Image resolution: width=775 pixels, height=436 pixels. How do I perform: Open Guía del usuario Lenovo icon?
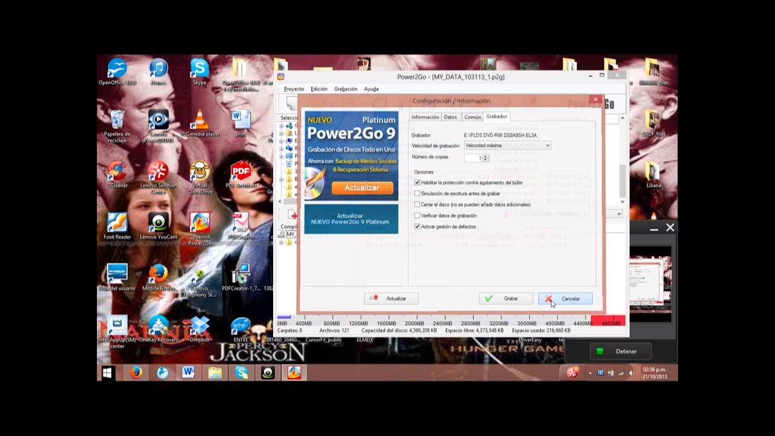(117, 277)
